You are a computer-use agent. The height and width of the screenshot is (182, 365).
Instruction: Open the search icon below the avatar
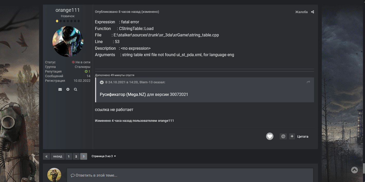(x=75, y=89)
